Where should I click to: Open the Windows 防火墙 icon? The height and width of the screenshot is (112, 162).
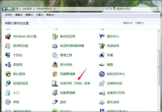point(8,36)
